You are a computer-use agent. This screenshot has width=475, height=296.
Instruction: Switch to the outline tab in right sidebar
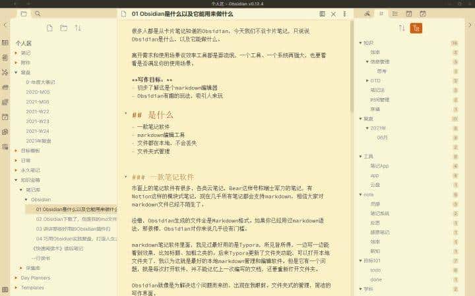pyautogui.click(x=395, y=14)
